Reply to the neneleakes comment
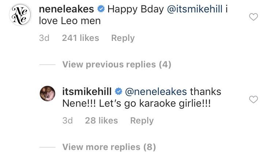This screenshot has height=152, width=274. (x=123, y=38)
